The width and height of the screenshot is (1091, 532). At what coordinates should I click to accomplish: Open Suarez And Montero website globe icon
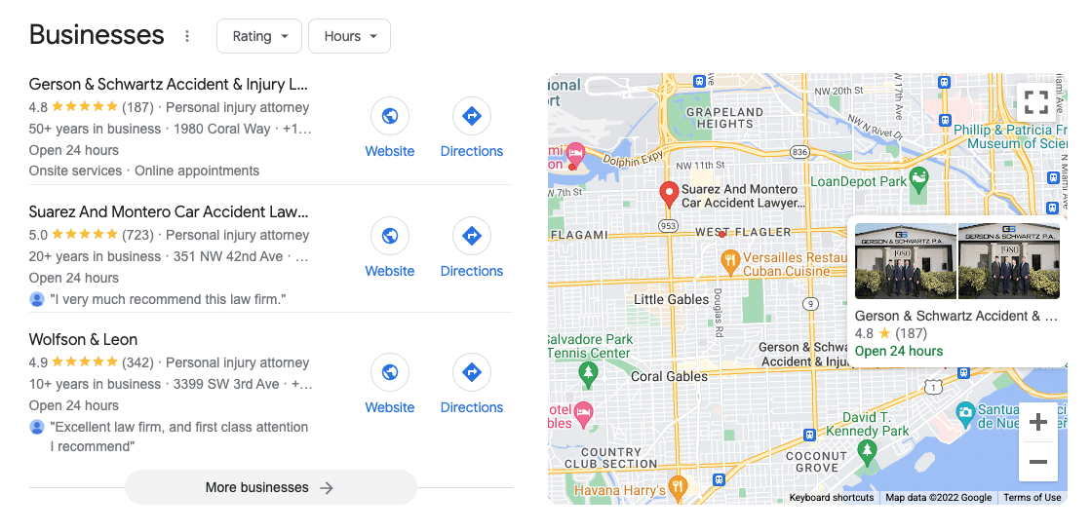click(x=390, y=236)
